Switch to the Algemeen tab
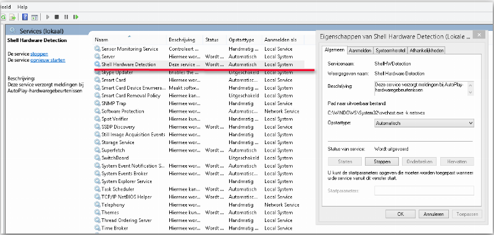Image resolution: width=494 pixels, height=235 pixels. [334, 50]
